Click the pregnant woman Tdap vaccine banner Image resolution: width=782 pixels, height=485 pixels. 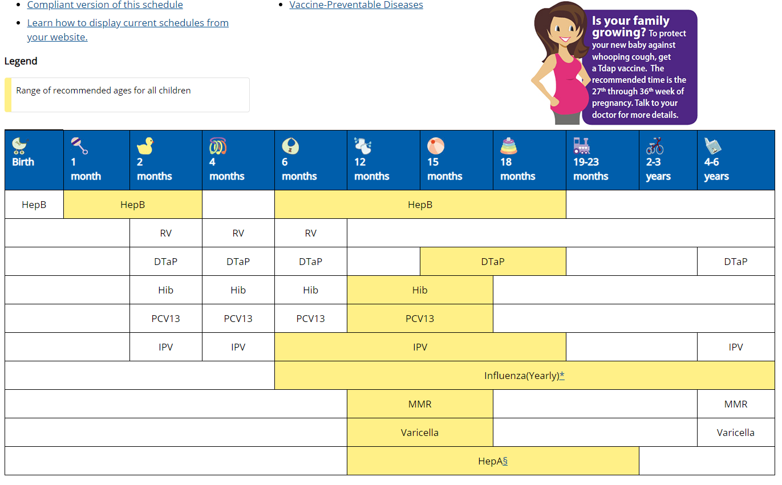tap(614, 64)
